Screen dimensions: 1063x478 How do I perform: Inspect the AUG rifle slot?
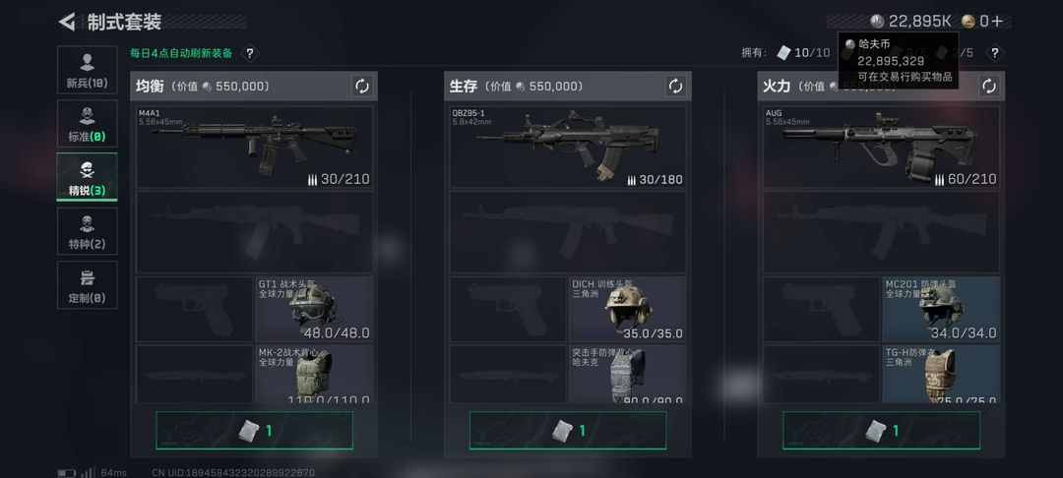[x=881, y=147]
